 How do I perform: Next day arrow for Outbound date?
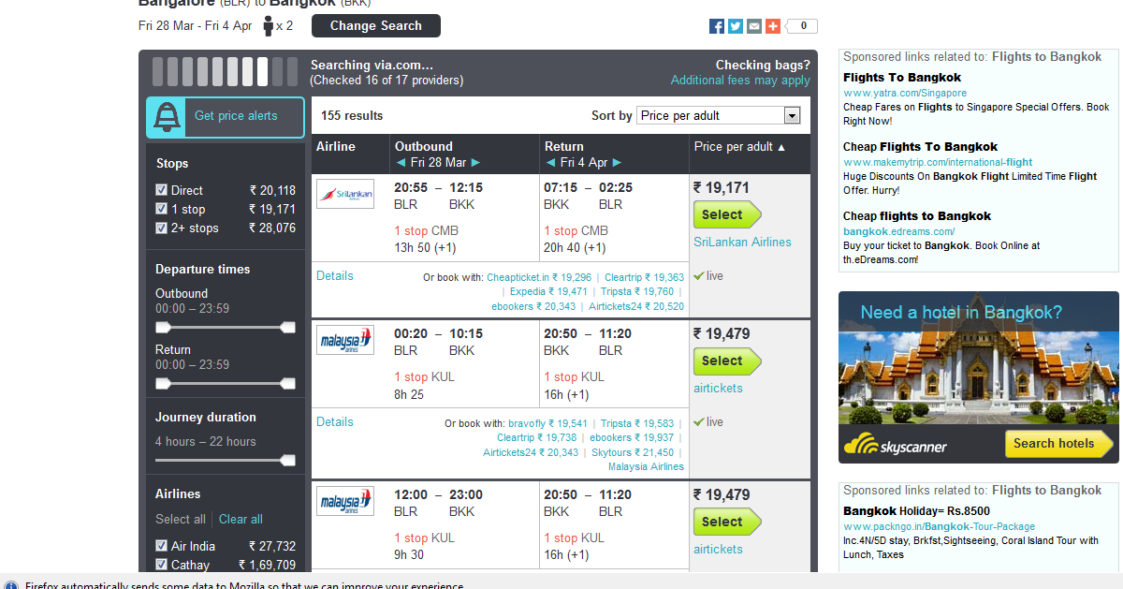coord(476,163)
